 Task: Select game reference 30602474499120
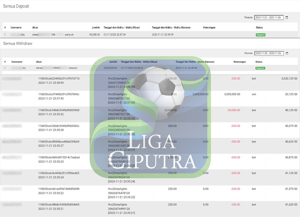click(119, 209)
